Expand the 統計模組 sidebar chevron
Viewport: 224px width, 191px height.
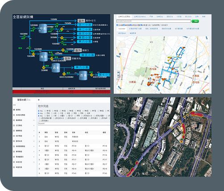(34, 136)
